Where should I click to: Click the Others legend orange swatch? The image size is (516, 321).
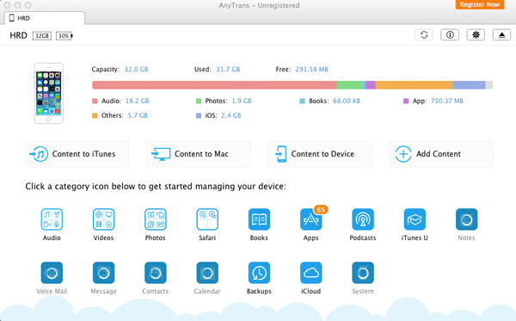pyautogui.click(x=95, y=115)
